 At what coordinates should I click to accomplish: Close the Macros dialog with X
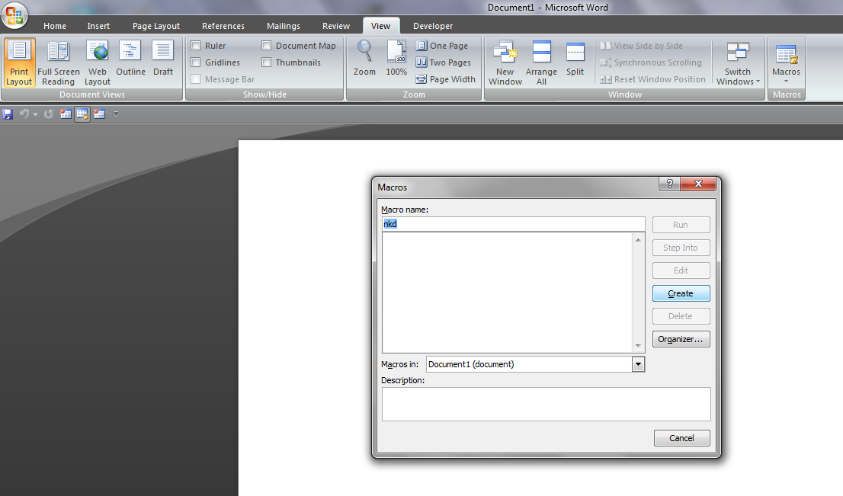698,184
